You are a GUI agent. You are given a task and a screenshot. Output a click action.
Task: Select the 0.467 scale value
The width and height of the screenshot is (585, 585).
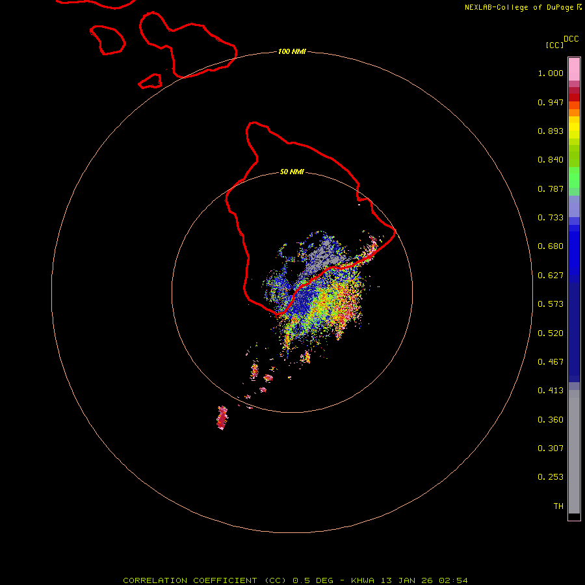(x=551, y=362)
